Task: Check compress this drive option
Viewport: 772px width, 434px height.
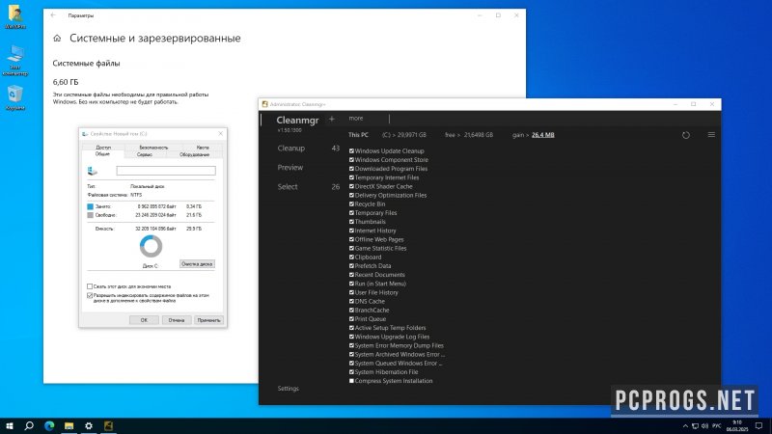Action: (x=90, y=286)
